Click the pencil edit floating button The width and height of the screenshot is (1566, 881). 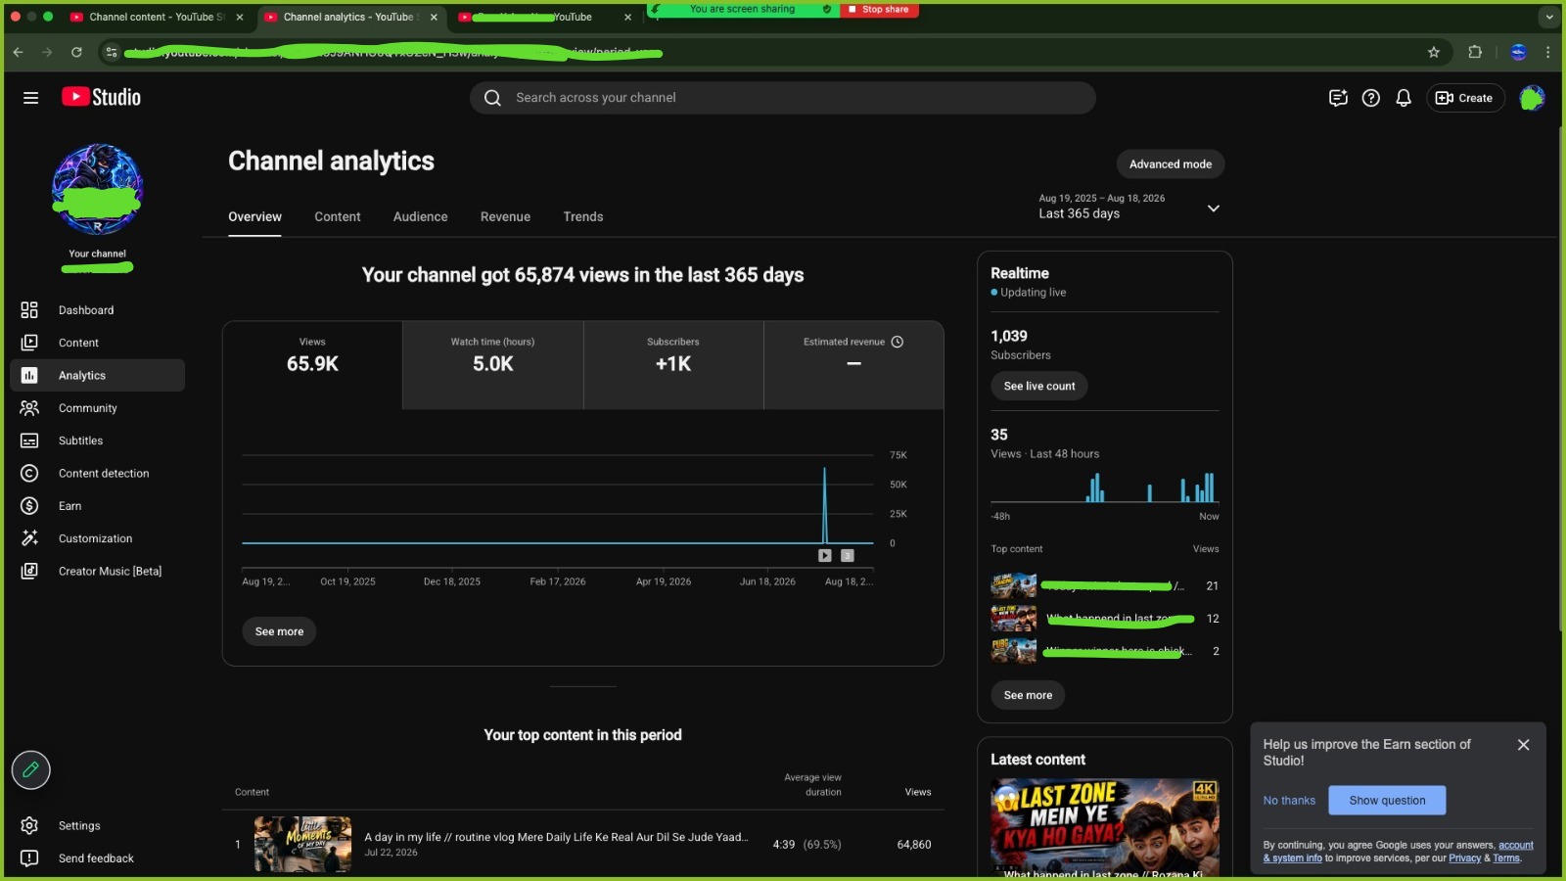pos(30,770)
